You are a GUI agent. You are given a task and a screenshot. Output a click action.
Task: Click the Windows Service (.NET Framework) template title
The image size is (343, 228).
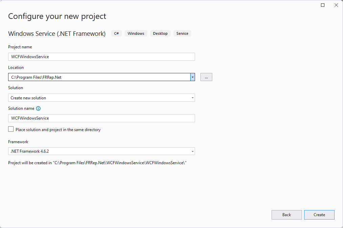coord(57,34)
